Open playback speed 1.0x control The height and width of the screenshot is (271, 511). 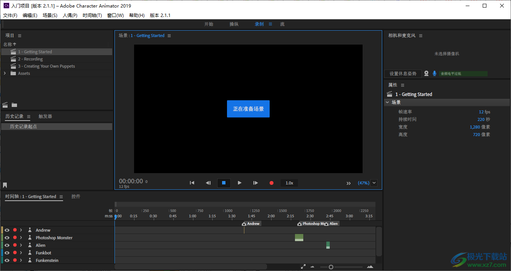[x=289, y=183]
